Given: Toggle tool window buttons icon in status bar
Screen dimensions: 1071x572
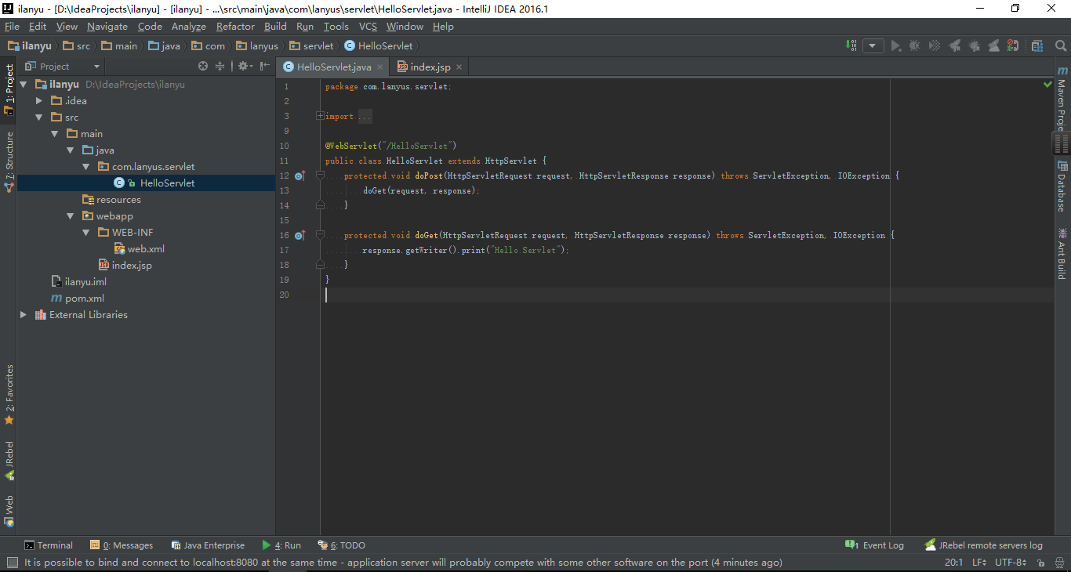Looking at the screenshot, I should pyautogui.click(x=11, y=563).
